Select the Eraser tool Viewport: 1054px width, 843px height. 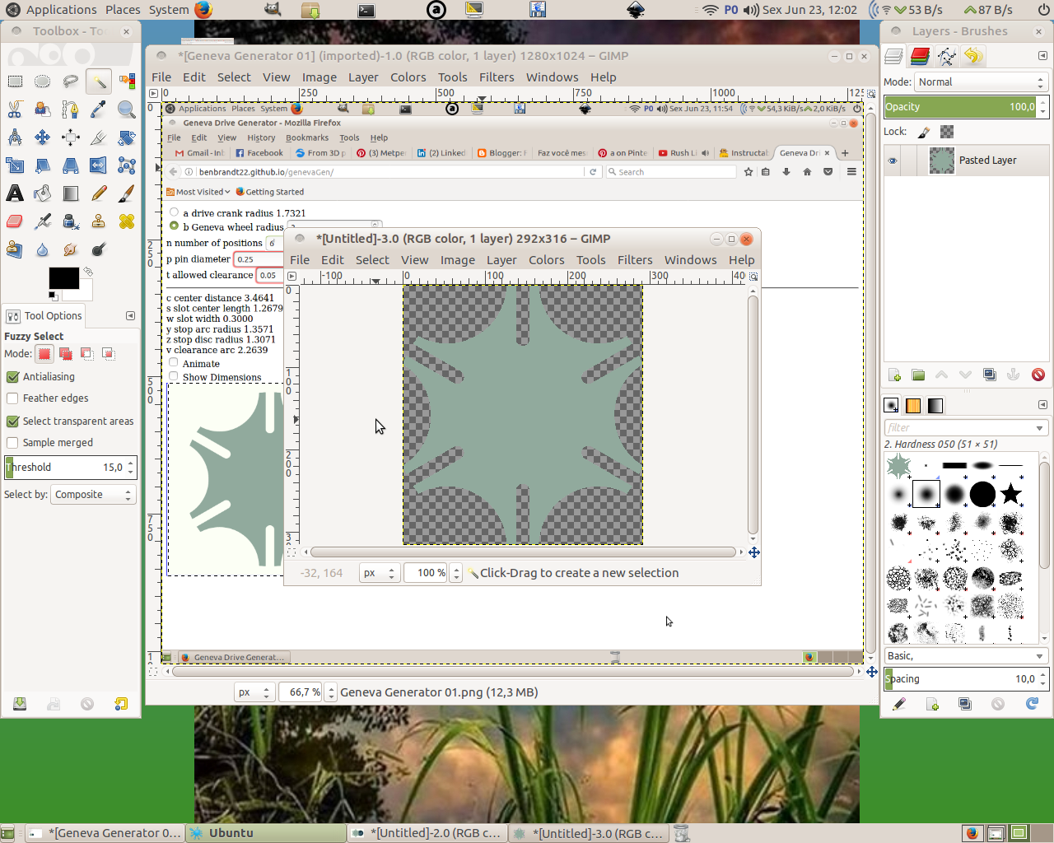pos(15,221)
